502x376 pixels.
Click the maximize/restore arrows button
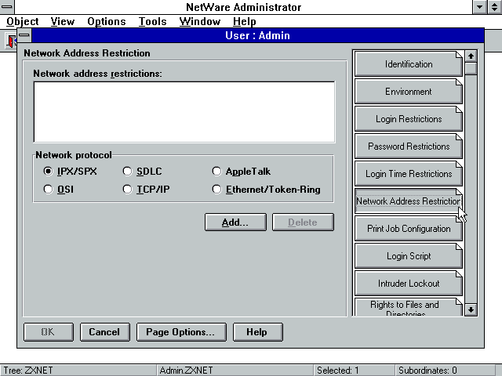(x=495, y=7)
